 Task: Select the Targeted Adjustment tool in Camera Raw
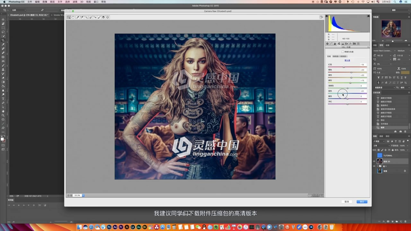[x=86, y=17]
